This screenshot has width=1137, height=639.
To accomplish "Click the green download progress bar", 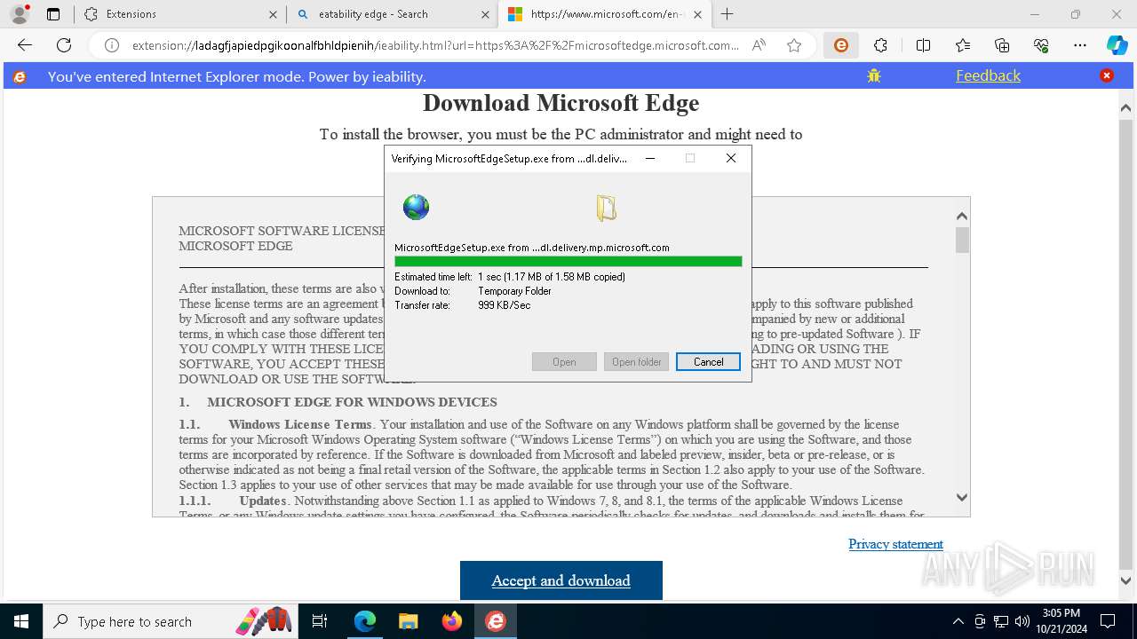I will tap(568, 261).
